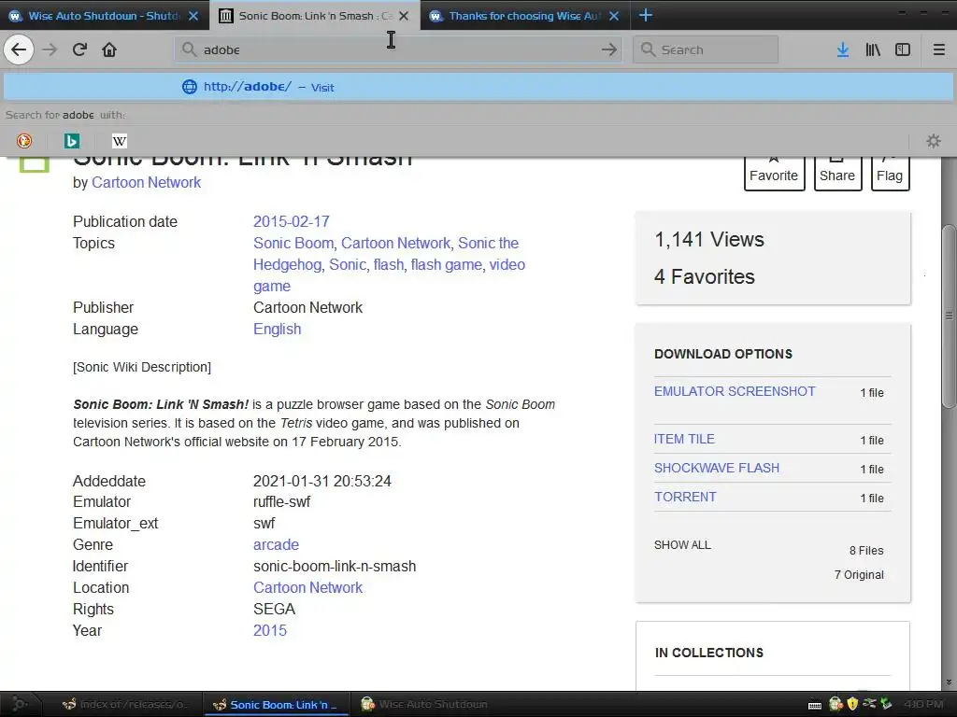Open Cartoon Network topic link
The image size is (957, 717).
[395, 243]
